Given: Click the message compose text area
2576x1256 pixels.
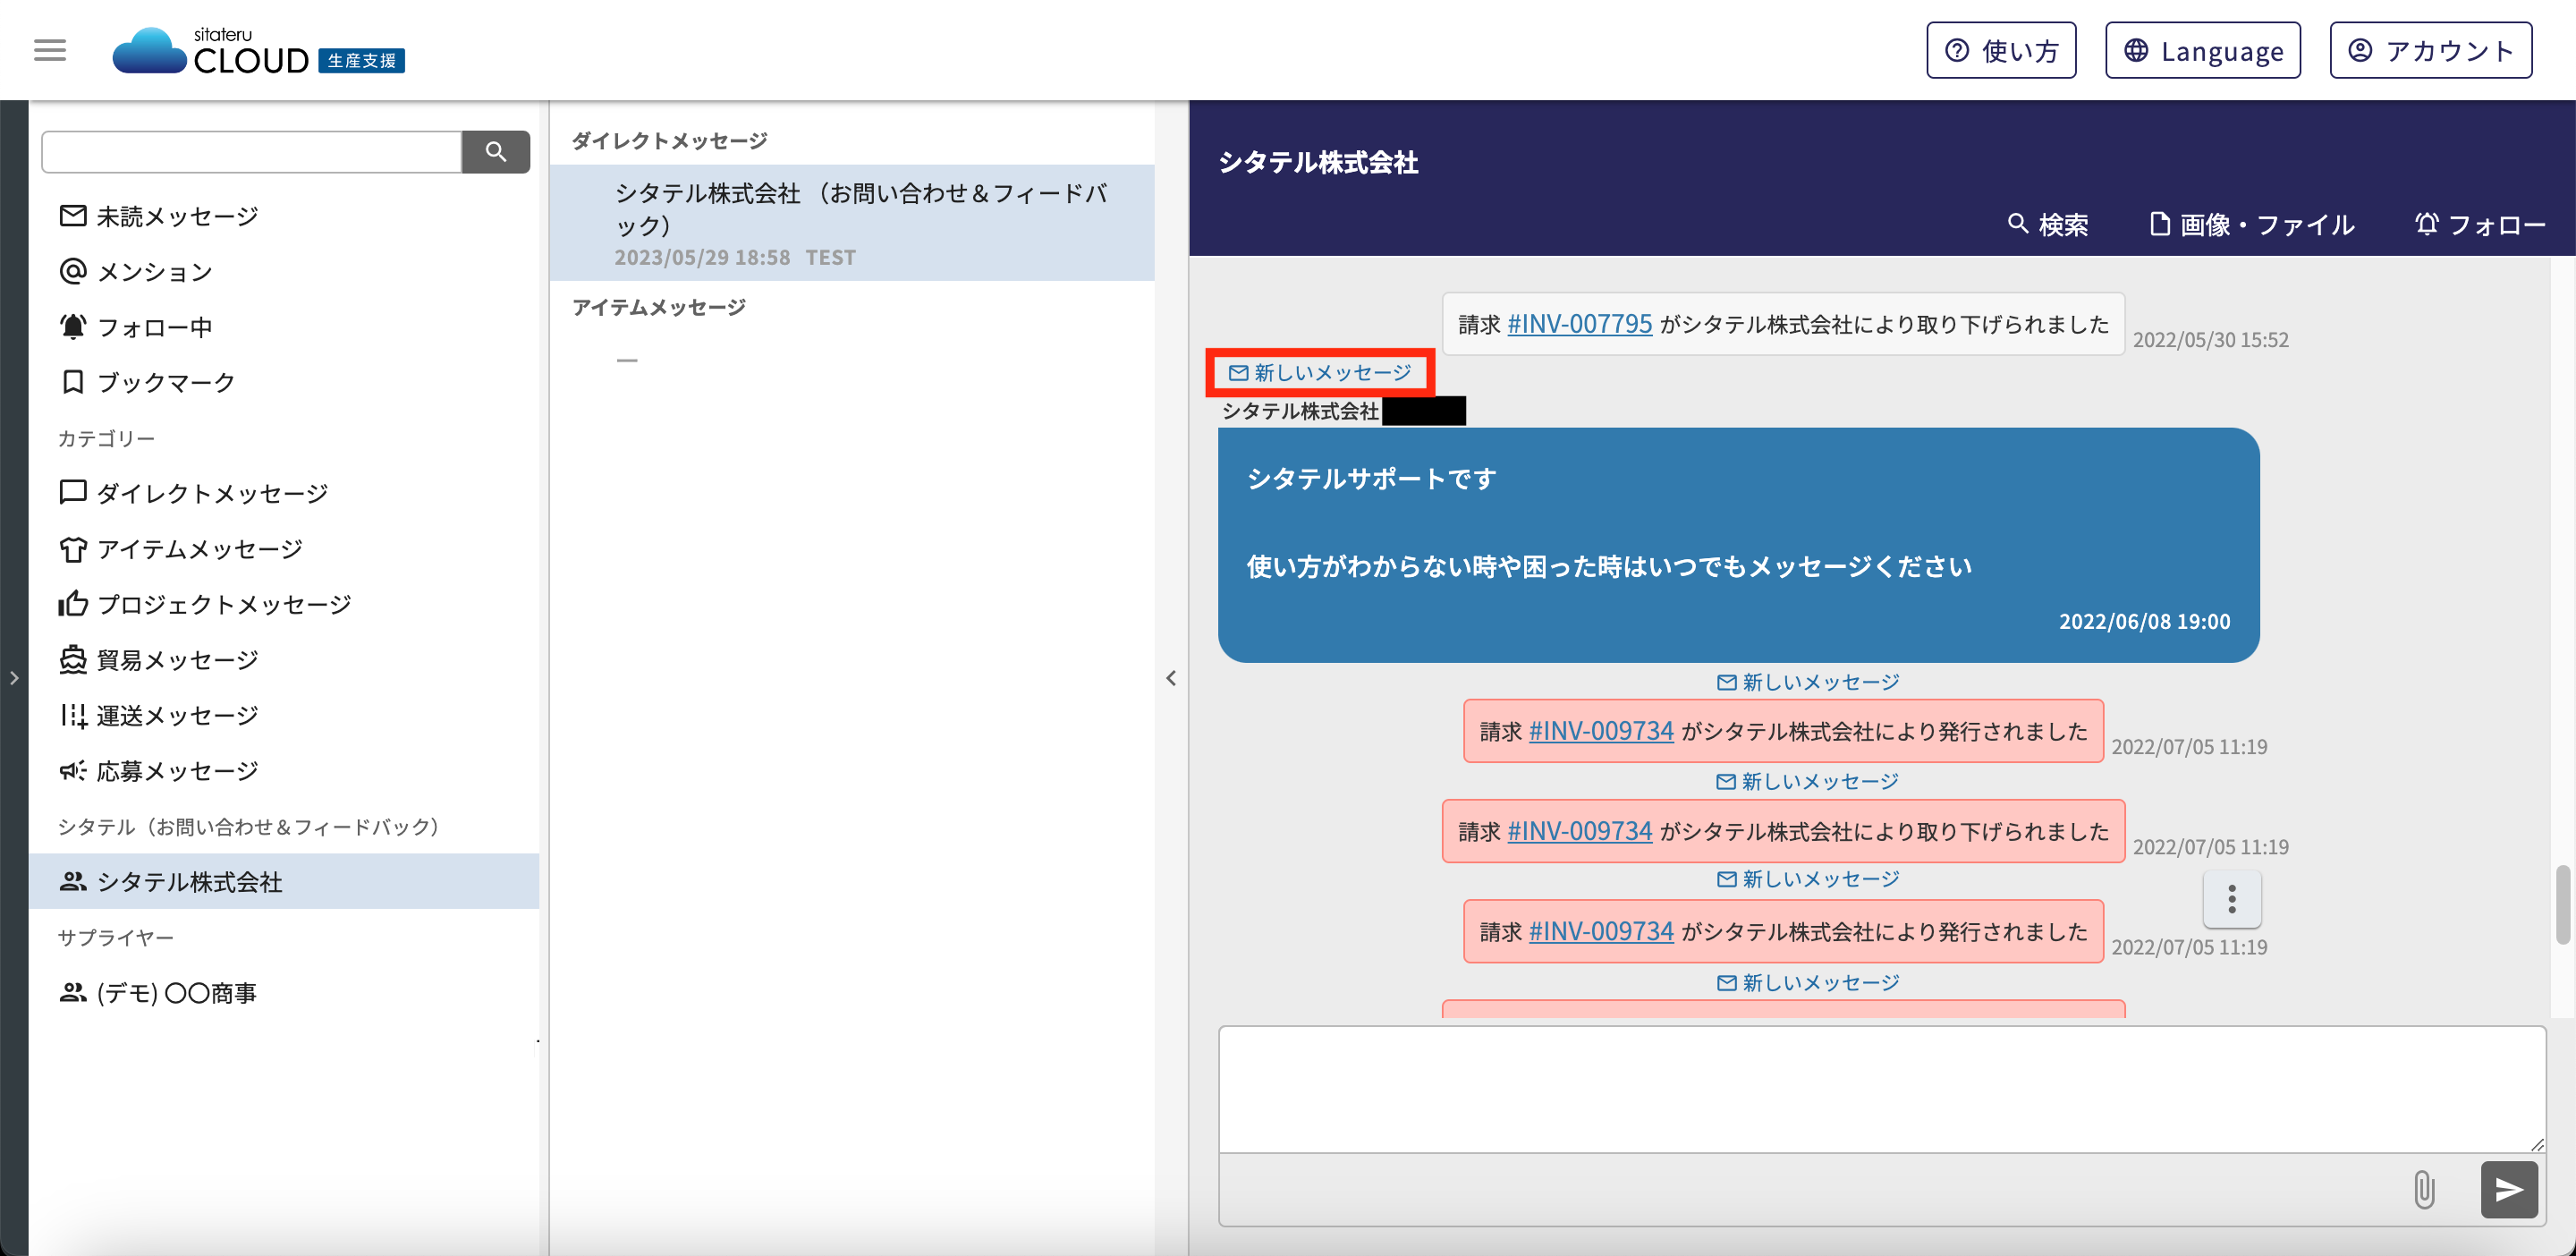Looking at the screenshot, I should click(1881, 1089).
